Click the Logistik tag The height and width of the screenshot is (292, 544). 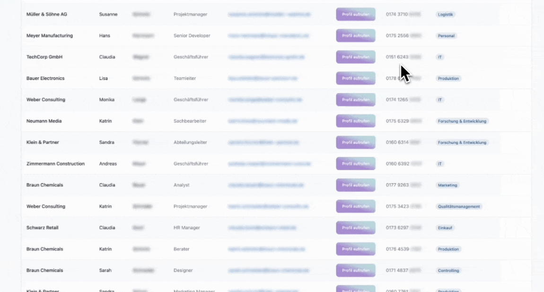click(x=445, y=15)
